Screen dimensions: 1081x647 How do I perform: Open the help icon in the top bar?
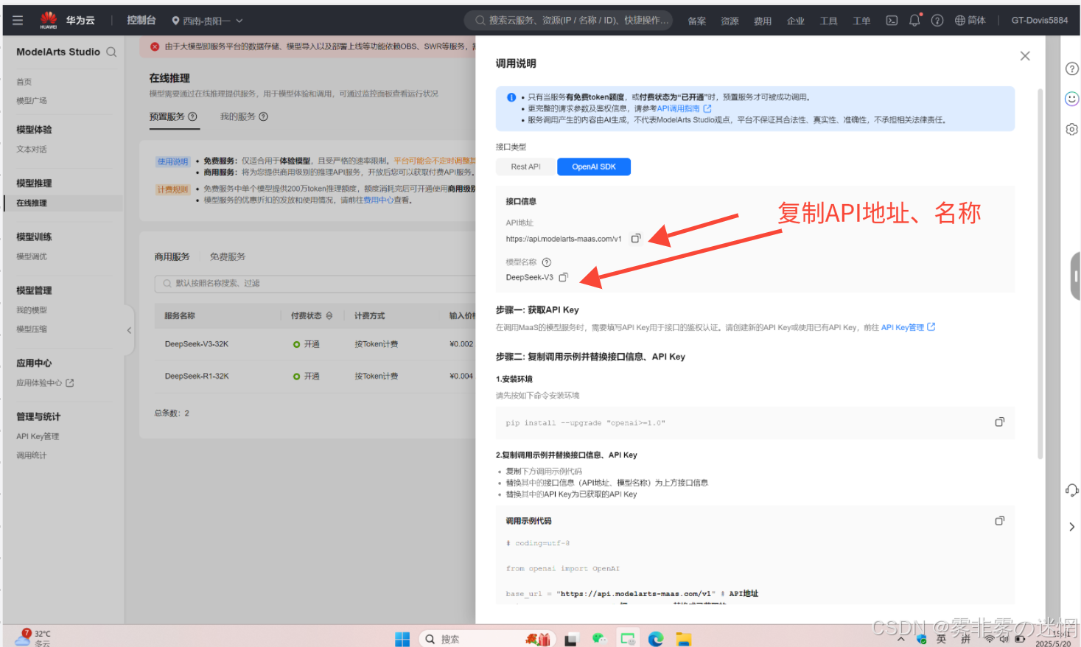point(937,21)
